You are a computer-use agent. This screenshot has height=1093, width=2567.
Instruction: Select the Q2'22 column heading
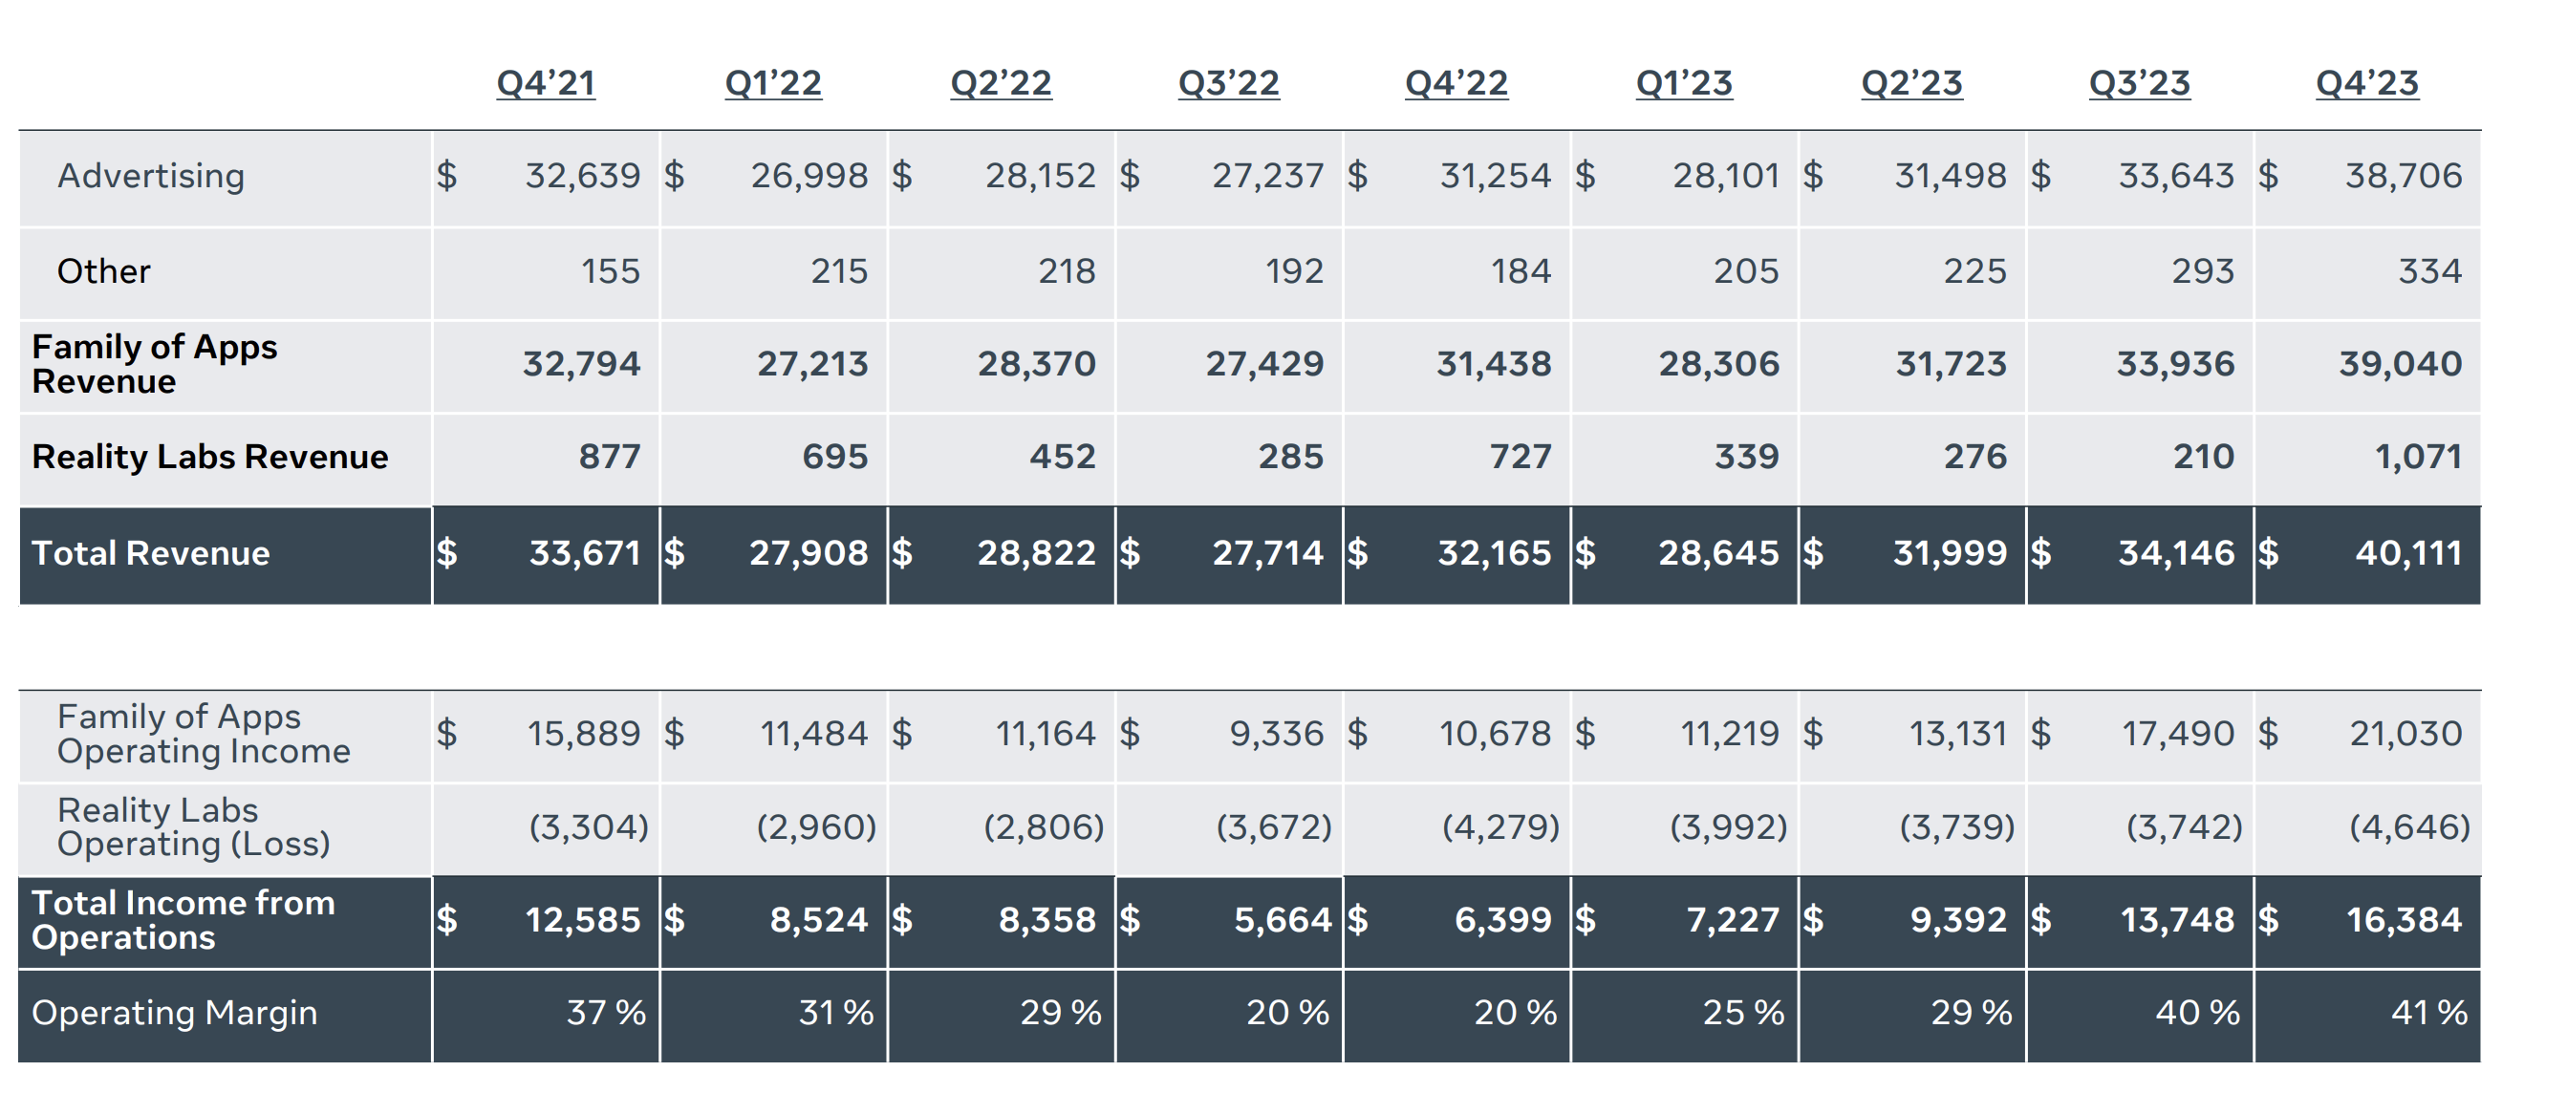point(1001,83)
